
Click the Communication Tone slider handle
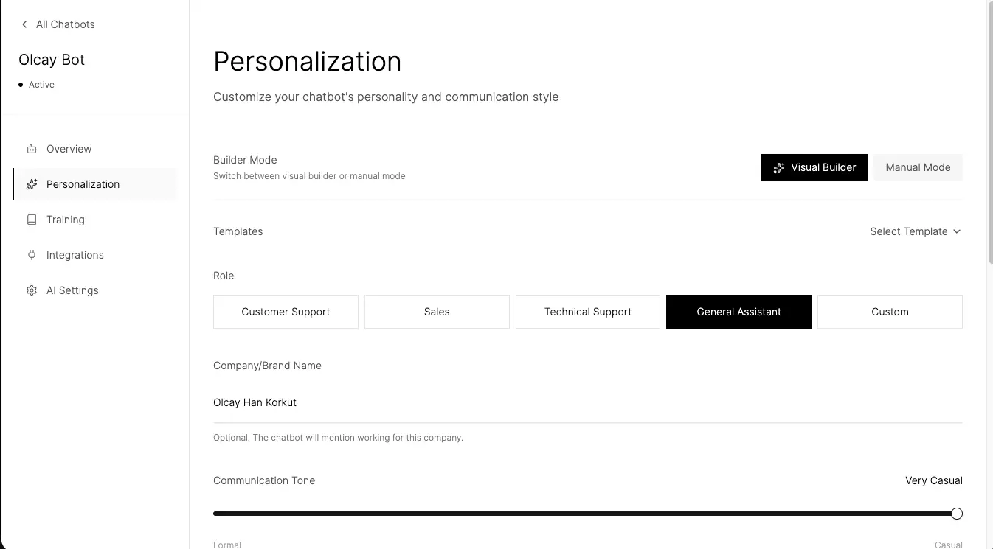(x=957, y=514)
